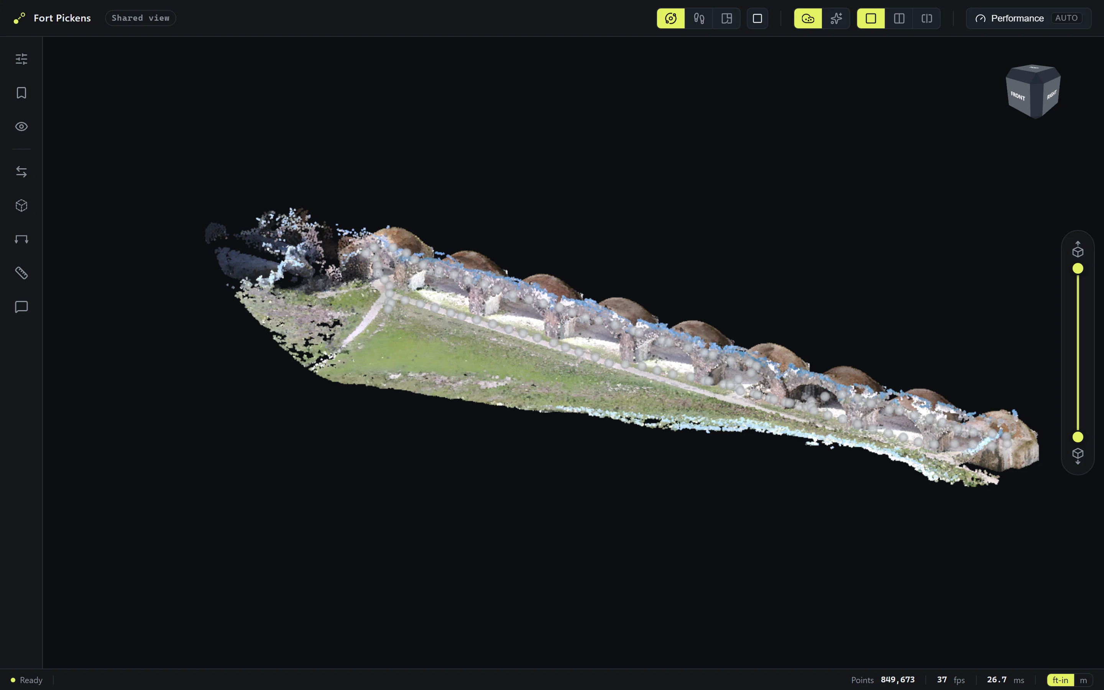Click the FRONT face of navigation cube
The height and width of the screenshot is (690, 1104).
click(1018, 96)
